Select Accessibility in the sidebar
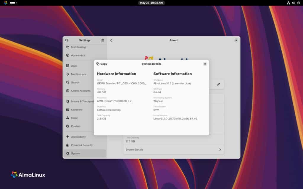 (85, 137)
